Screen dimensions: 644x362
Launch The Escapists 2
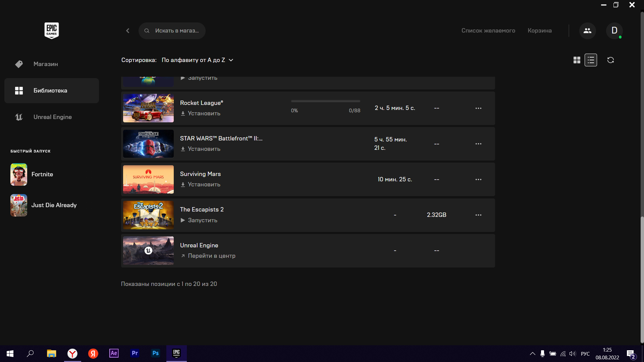tap(199, 220)
